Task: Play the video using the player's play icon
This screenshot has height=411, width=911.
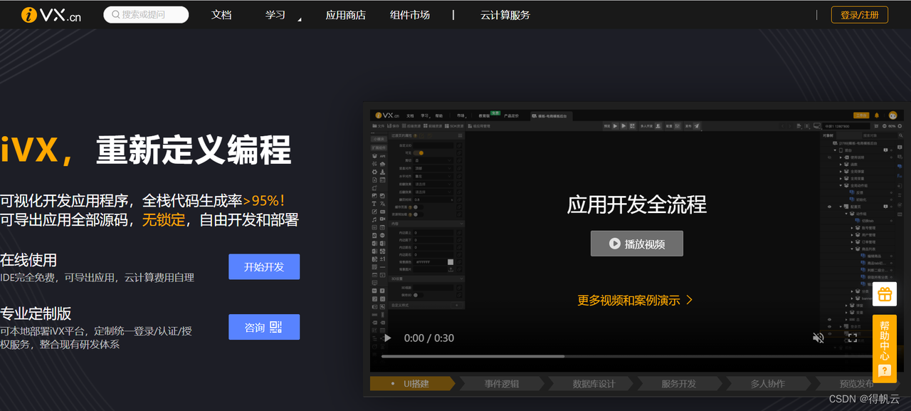Action: [387, 338]
